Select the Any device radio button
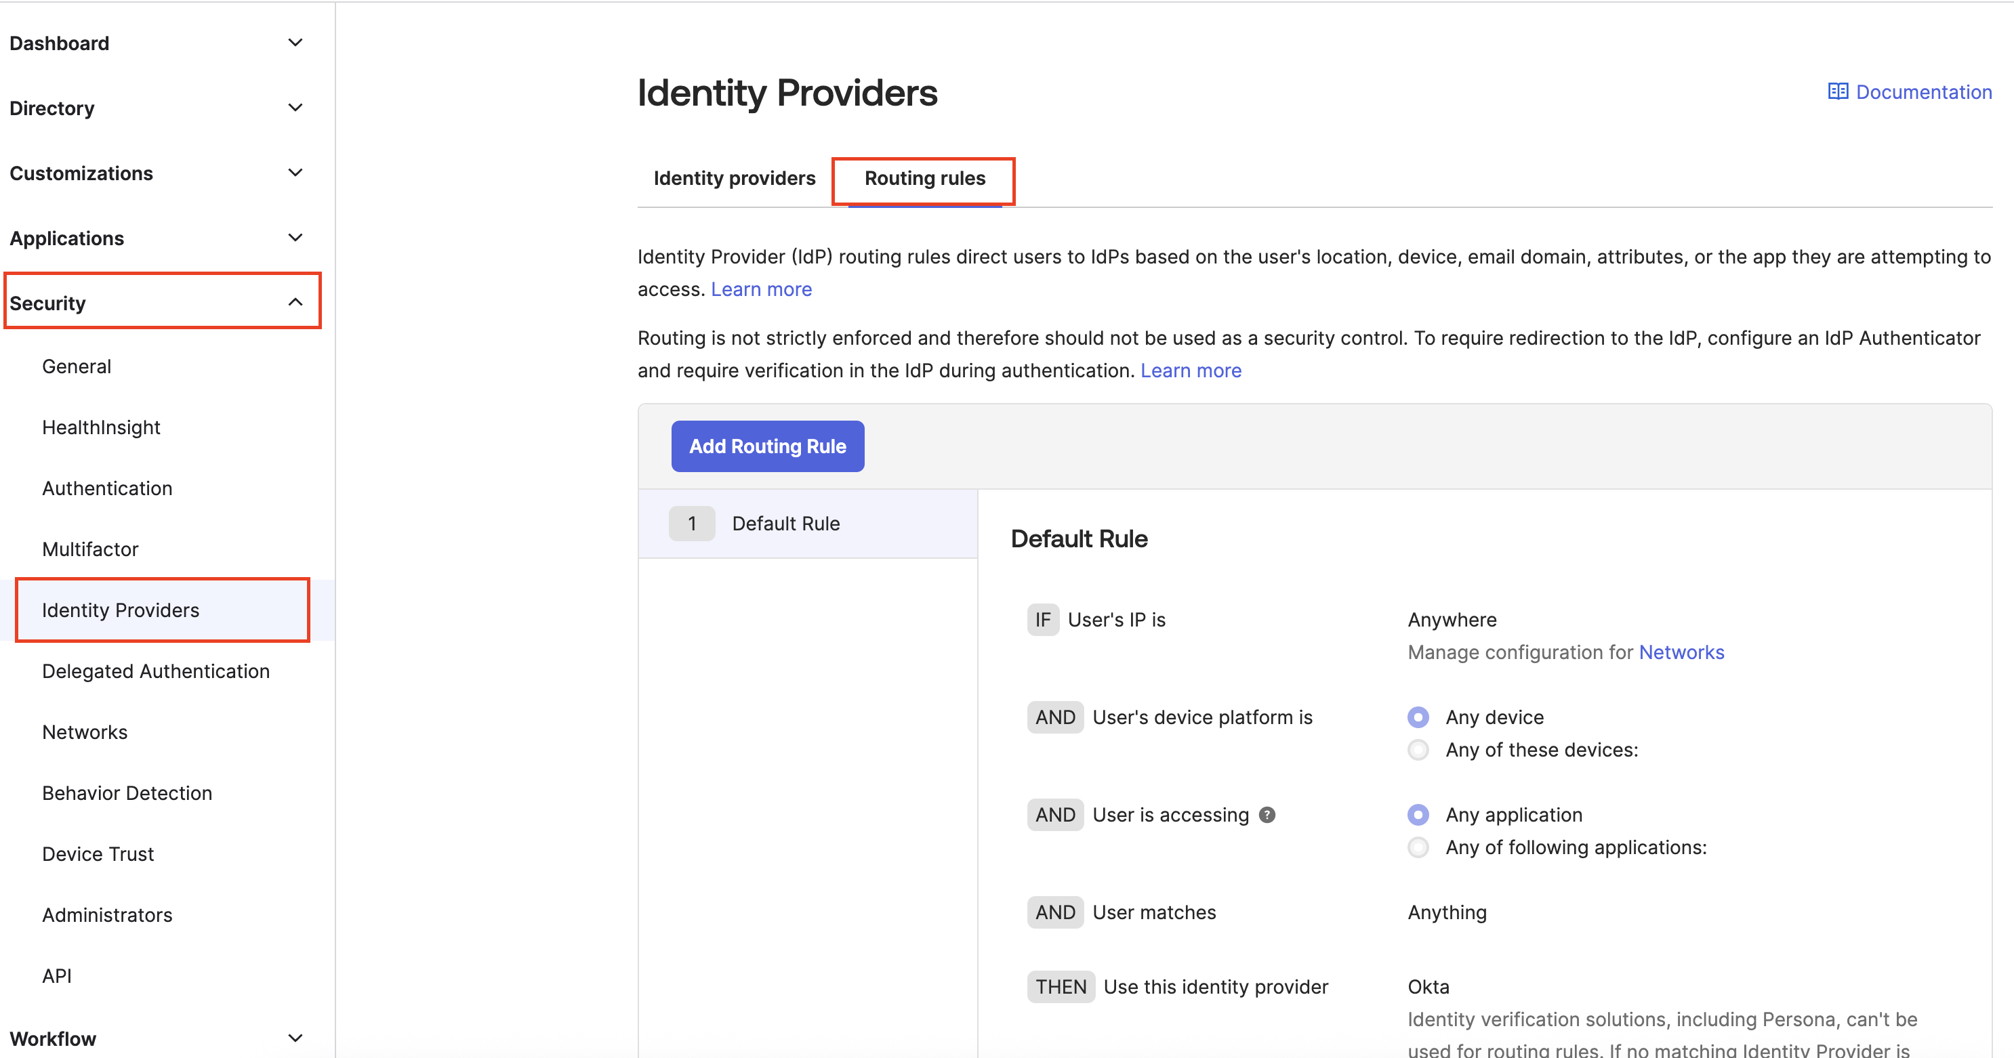This screenshot has height=1058, width=2014. coord(1418,717)
